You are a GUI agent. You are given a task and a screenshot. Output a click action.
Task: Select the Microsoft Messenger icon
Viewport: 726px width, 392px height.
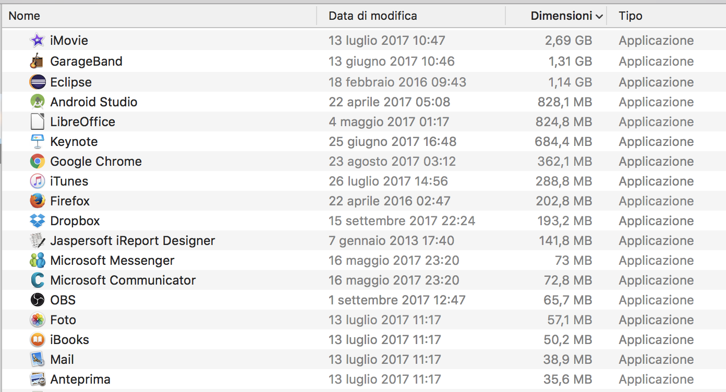coord(37,260)
